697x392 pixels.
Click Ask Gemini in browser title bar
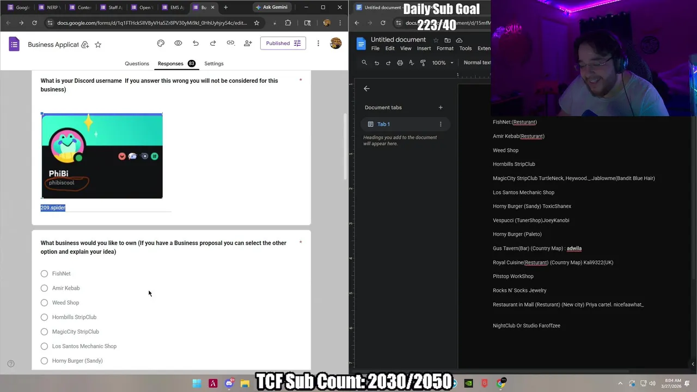click(x=272, y=7)
